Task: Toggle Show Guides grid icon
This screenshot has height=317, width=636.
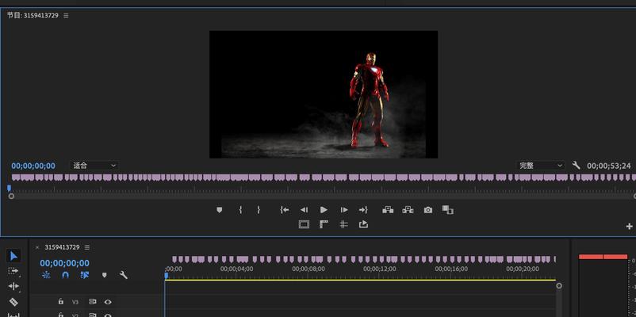Action: (x=343, y=224)
